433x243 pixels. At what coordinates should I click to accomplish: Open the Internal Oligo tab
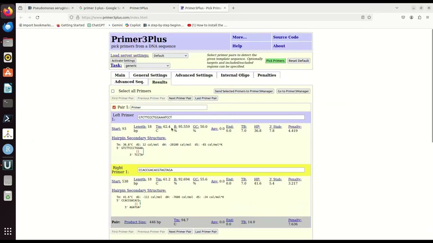click(235, 75)
